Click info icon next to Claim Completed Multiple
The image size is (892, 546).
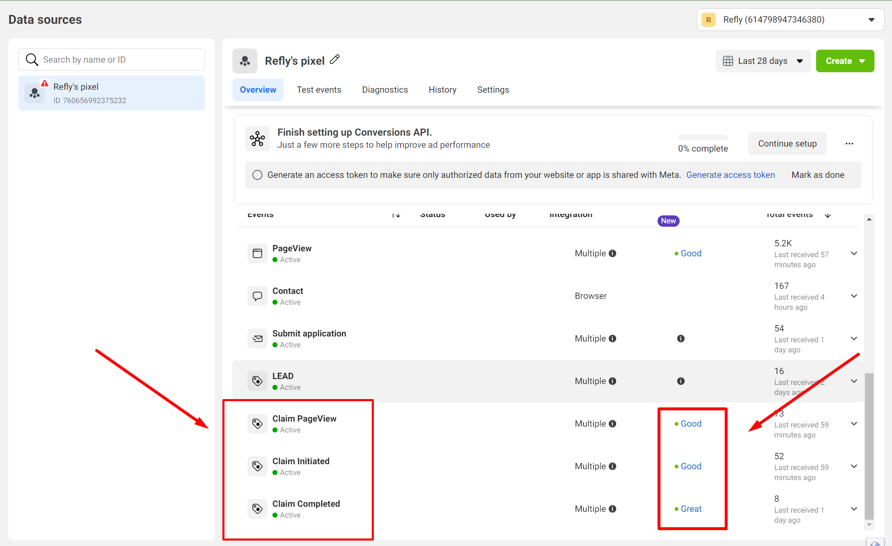tap(612, 509)
